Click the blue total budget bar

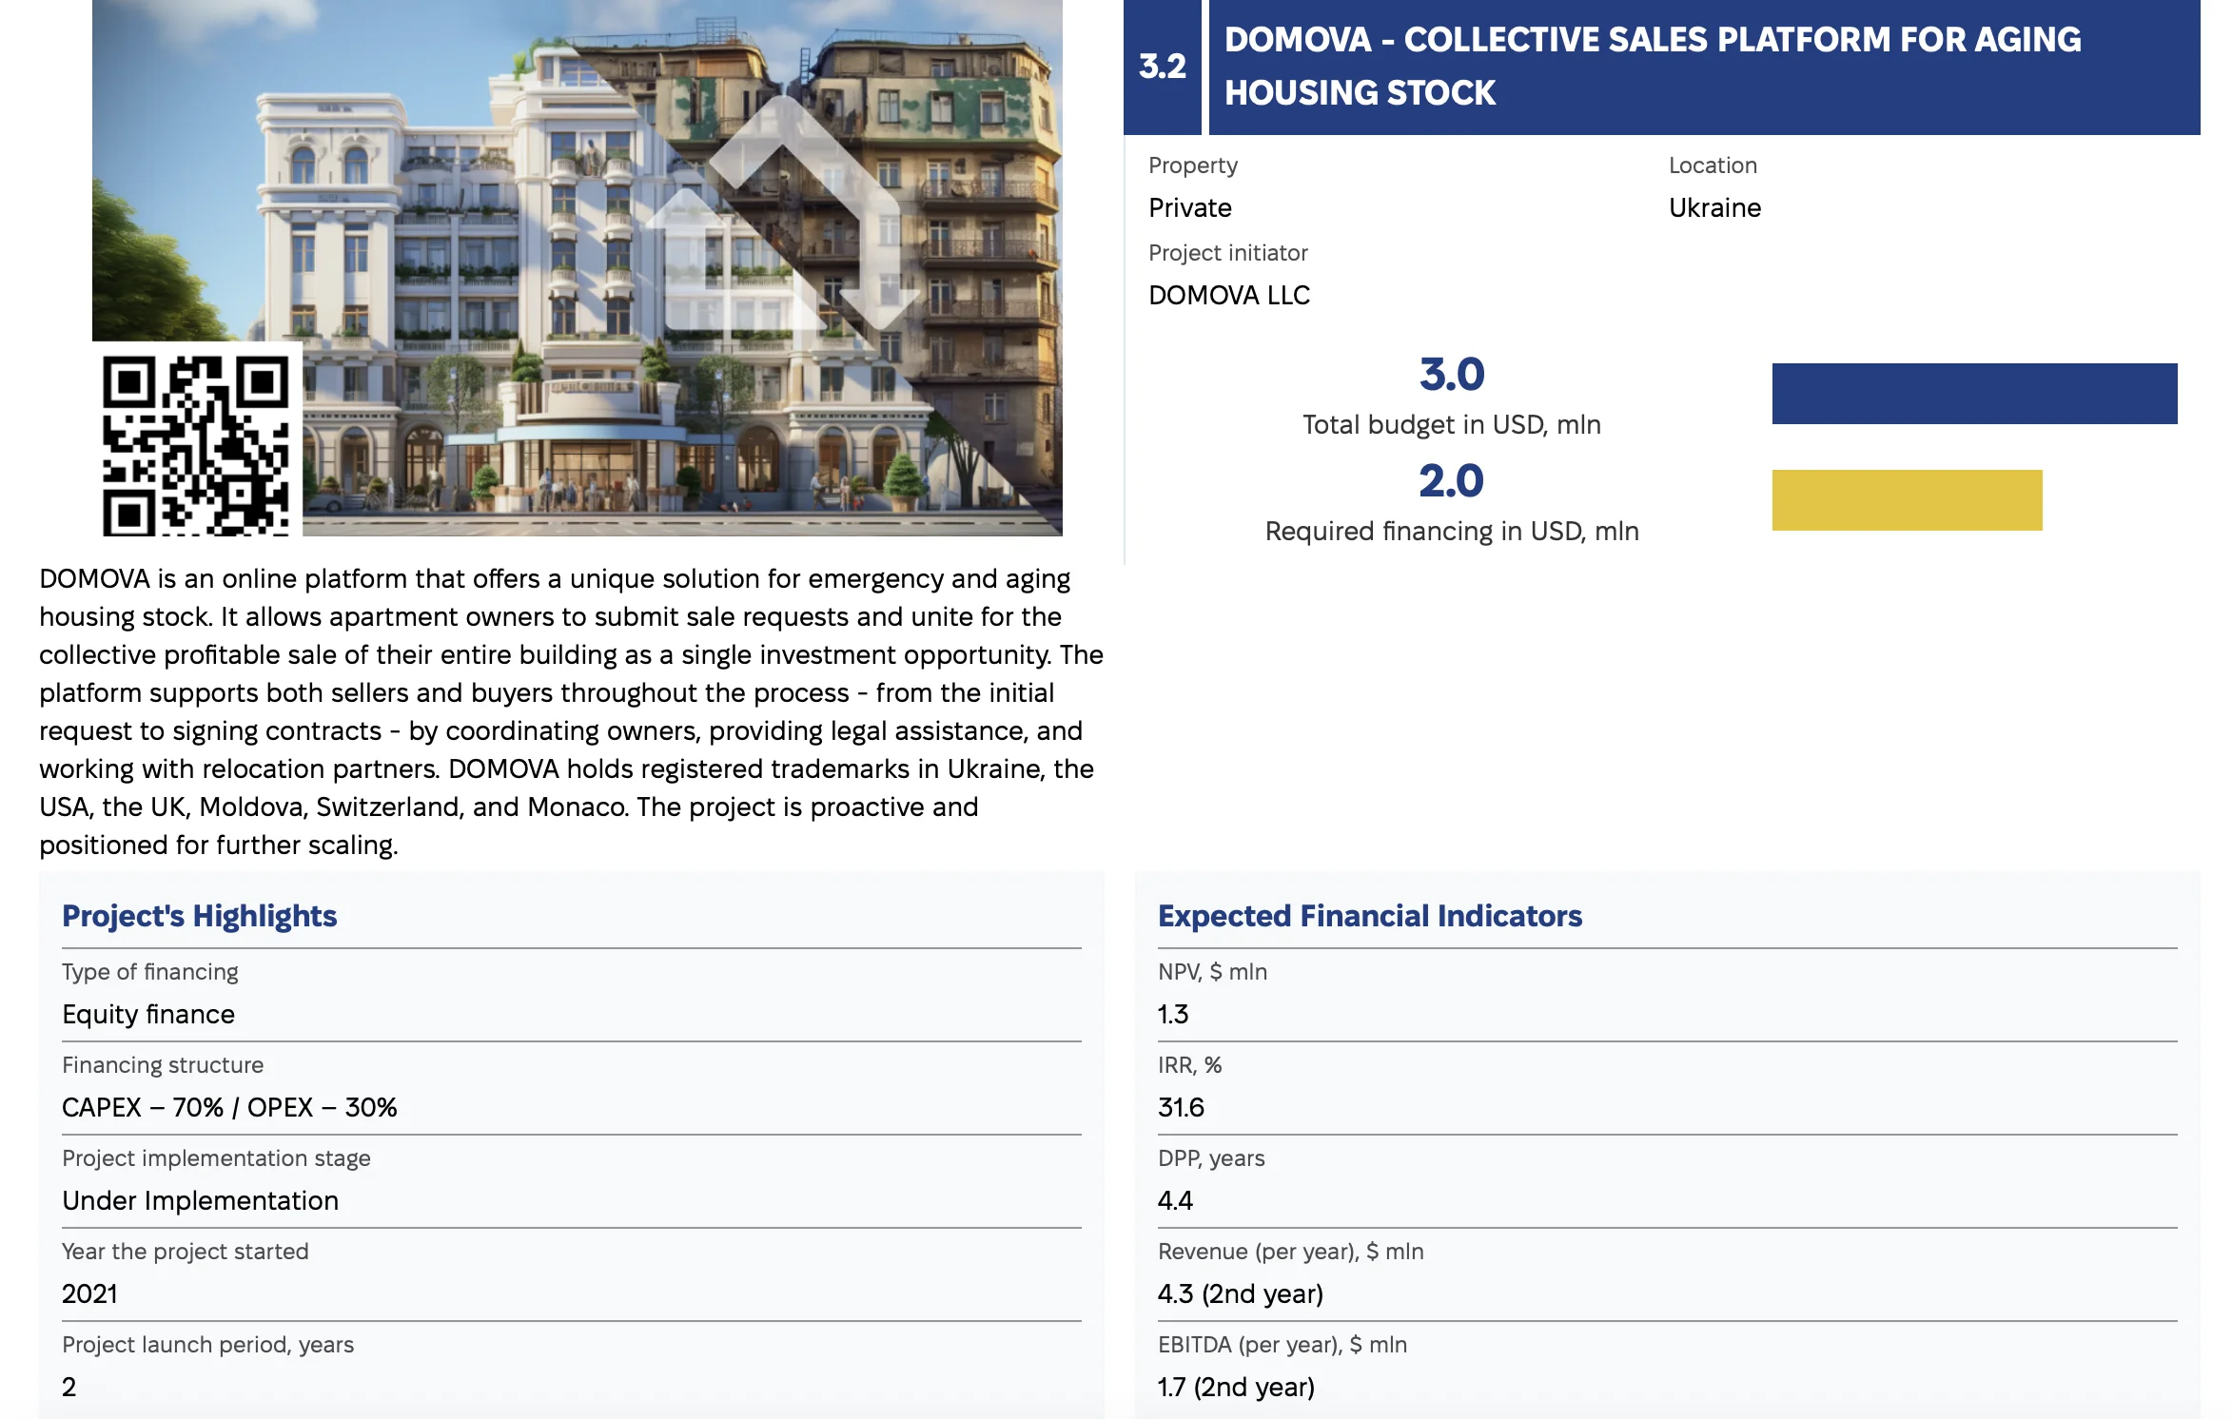coord(1974,394)
